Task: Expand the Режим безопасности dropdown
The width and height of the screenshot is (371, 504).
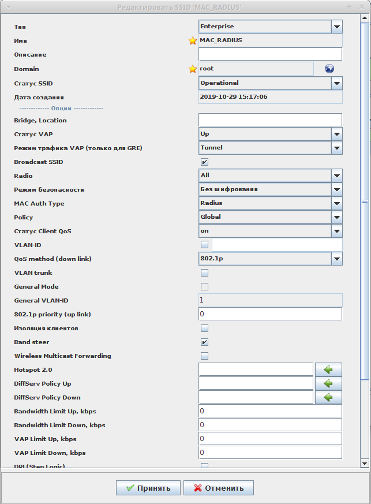Action: [x=337, y=189]
